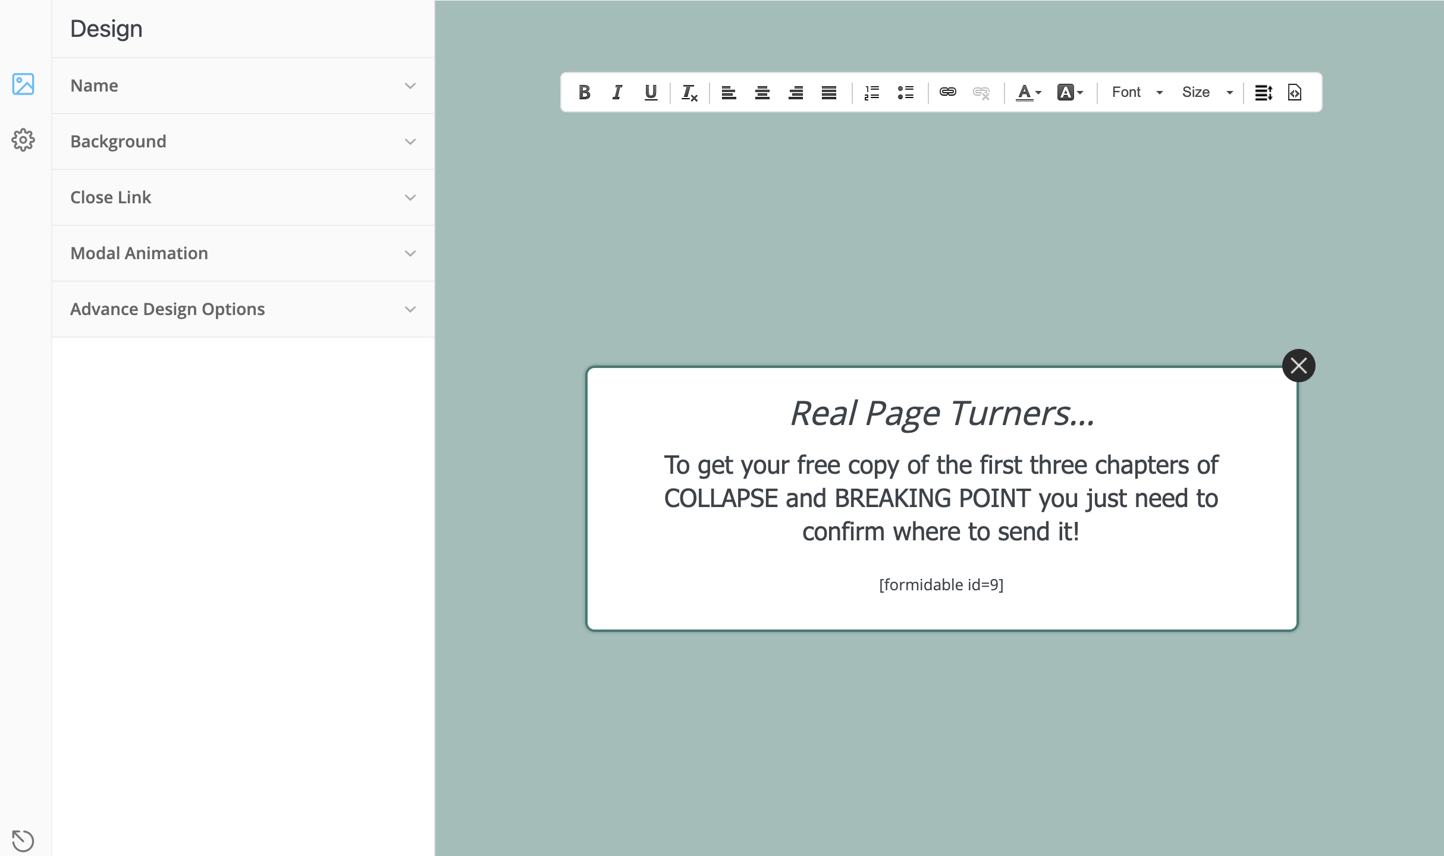Expand the Background section
The height and width of the screenshot is (856, 1444).
click(243, 141)
